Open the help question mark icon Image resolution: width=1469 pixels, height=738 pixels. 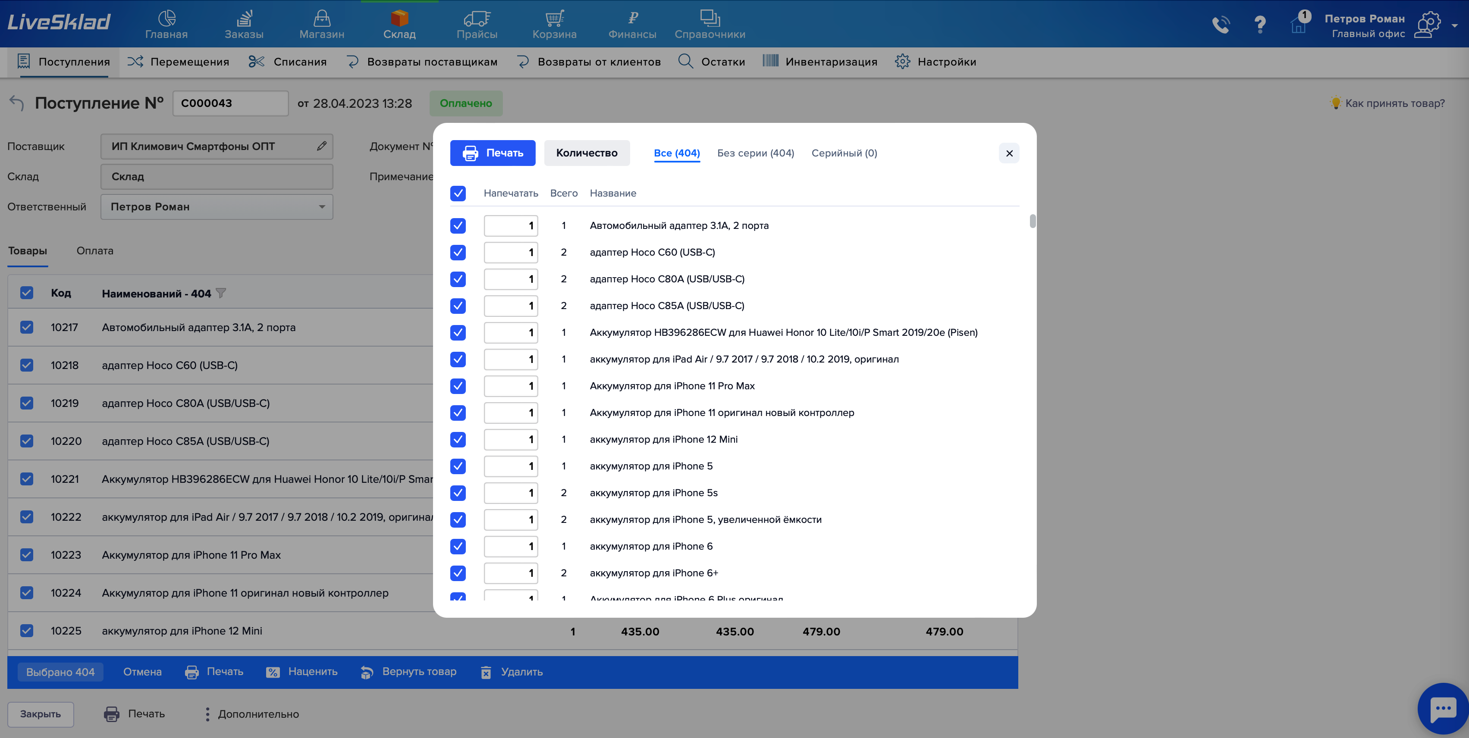click(x=1260, y=25)
